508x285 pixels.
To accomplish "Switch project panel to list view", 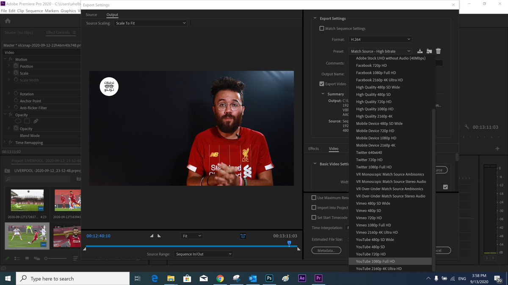I will click(x=18, y=258).
